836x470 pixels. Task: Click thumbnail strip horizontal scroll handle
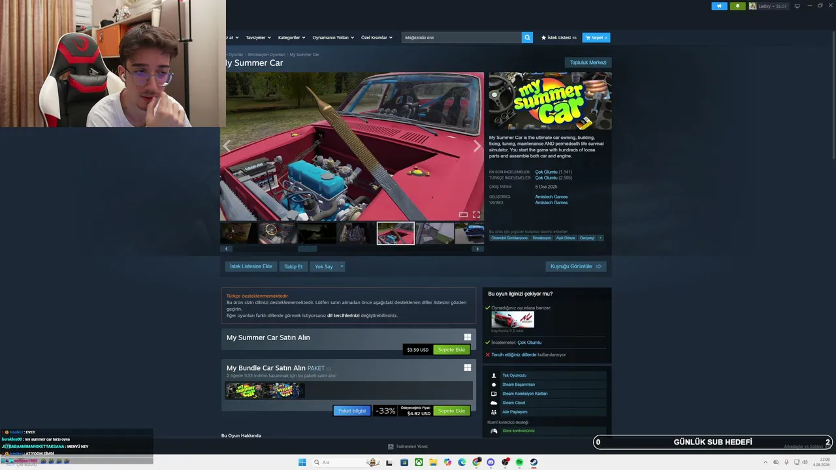pos(308,249)
